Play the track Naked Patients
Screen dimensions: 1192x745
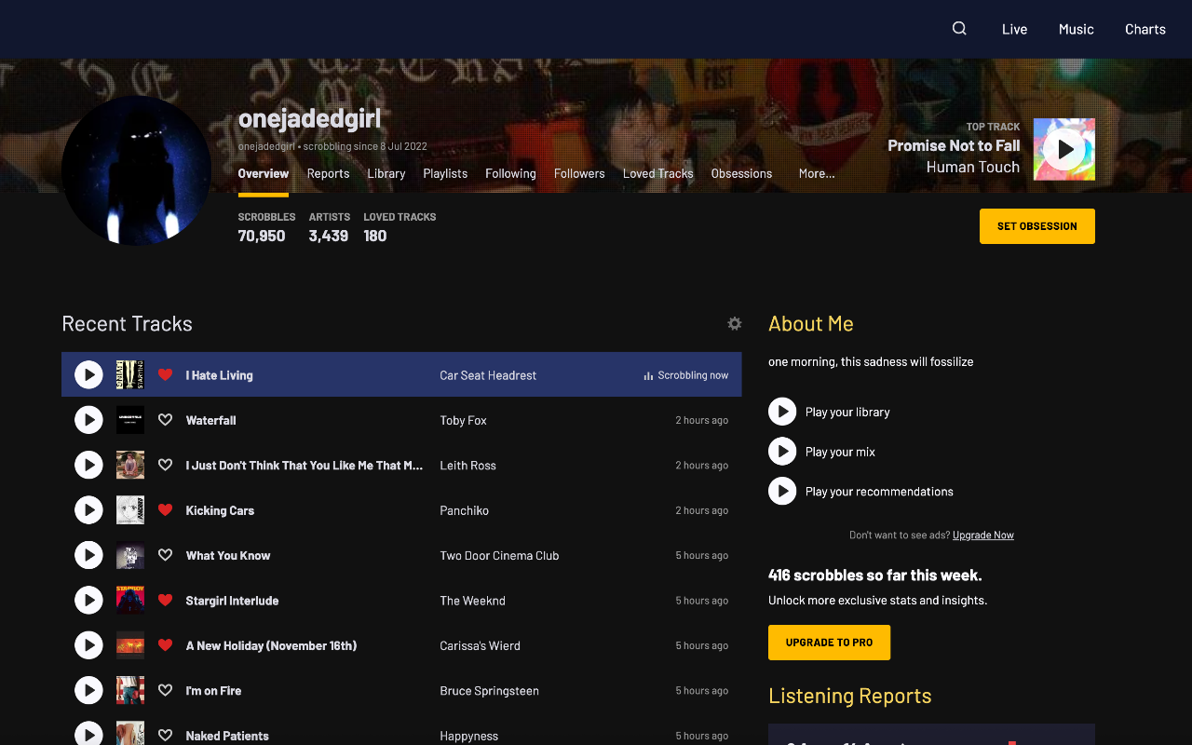[88, 735]
